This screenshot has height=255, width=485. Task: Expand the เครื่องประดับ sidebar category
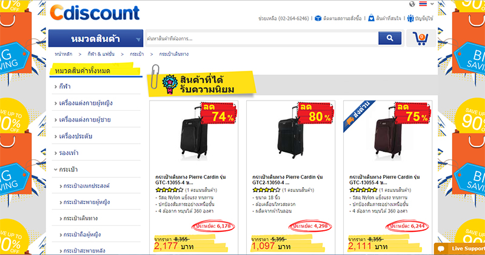[73, 136]
